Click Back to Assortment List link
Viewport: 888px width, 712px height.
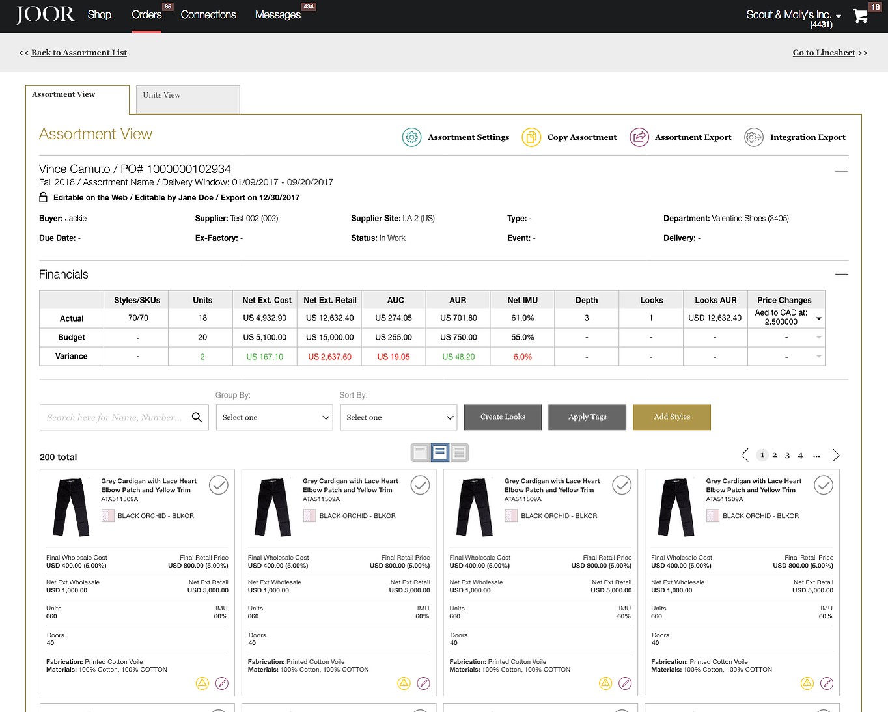pyautogui.click(x=79, y=53)
